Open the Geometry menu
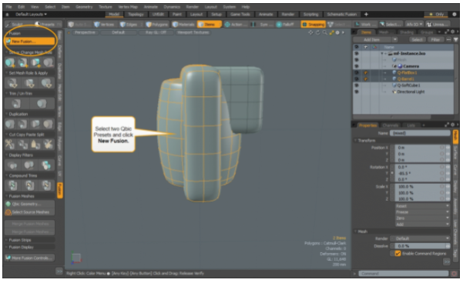The width and height of the screenshot is (463, 283). click(x=84, y=7)
